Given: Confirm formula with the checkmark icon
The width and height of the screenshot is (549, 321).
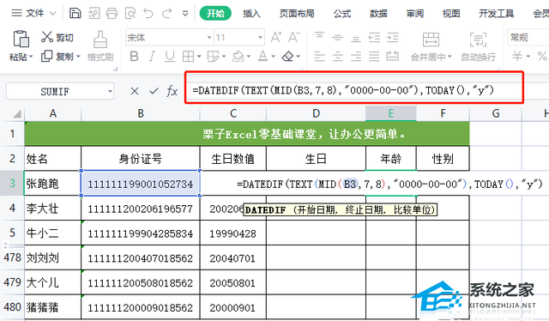Looking at the screenshot, I should 154,91.
